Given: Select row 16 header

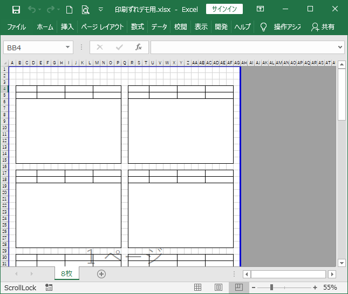Looking at the screenshot, I should tap(4, 166).
